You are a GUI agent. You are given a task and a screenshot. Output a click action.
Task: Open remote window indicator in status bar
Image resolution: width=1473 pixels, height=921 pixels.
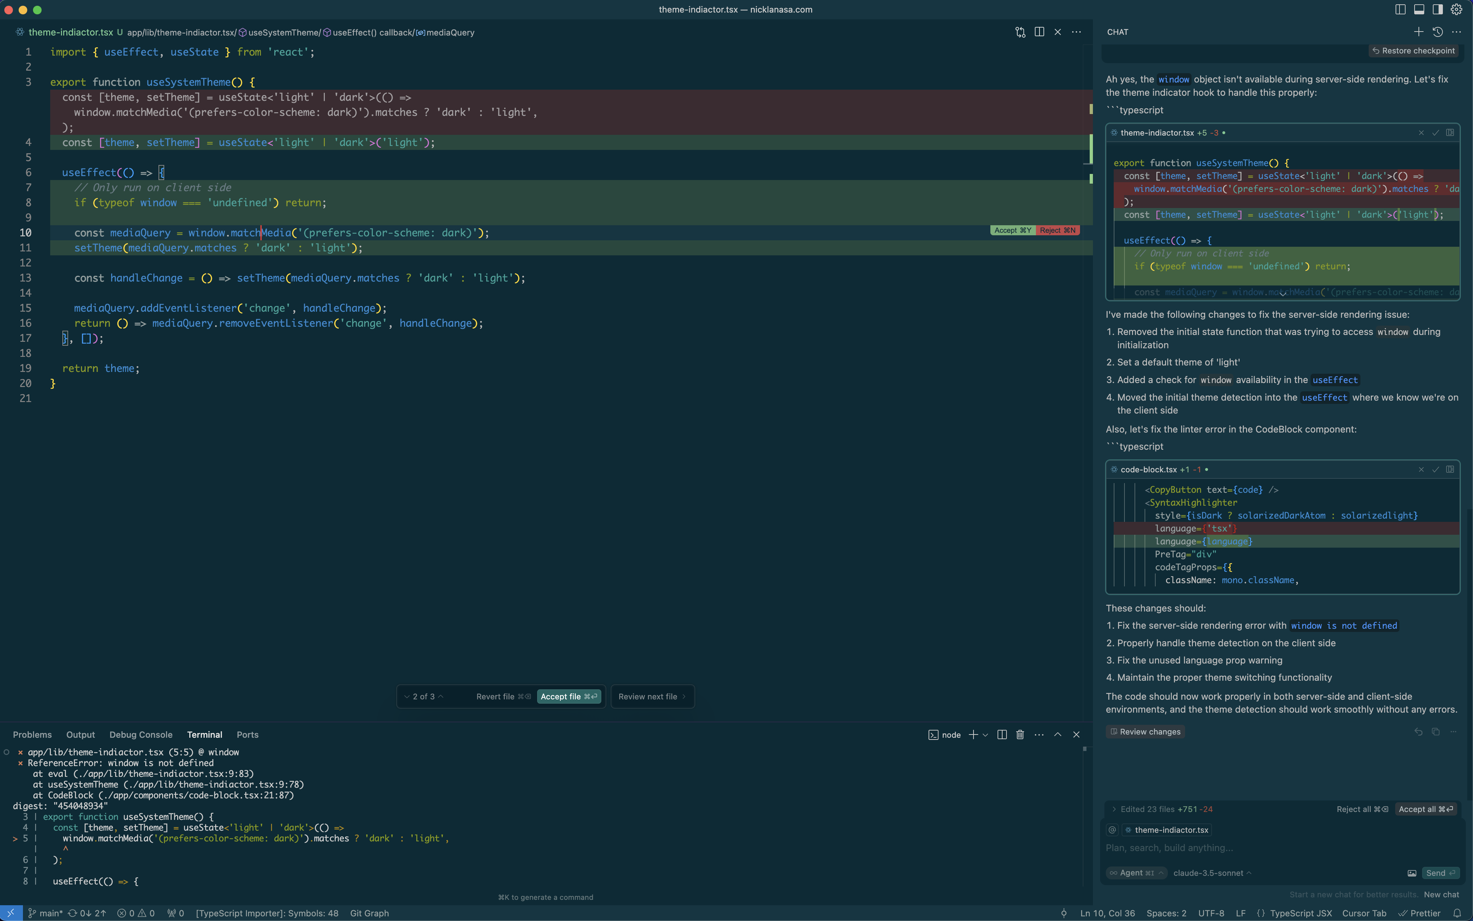11,913
